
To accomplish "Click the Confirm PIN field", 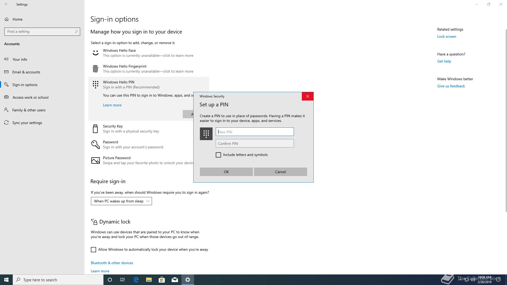I will pyautogui.click(x=255, y=144).
